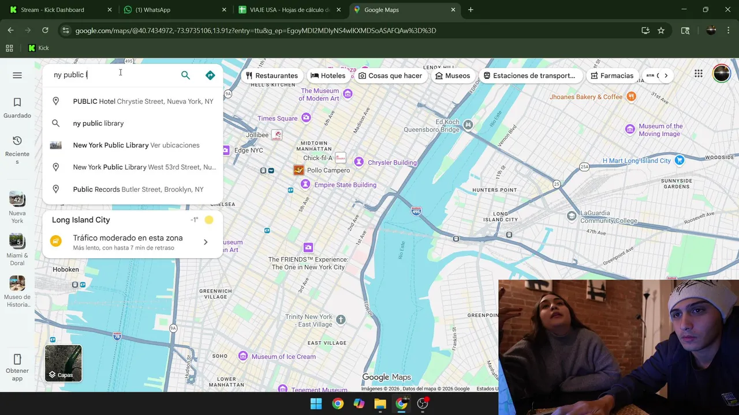The width and height of the screenshot is (739, 415).
Task: Open Chrome from the Windows taskbar
Action: pos(338,403)
